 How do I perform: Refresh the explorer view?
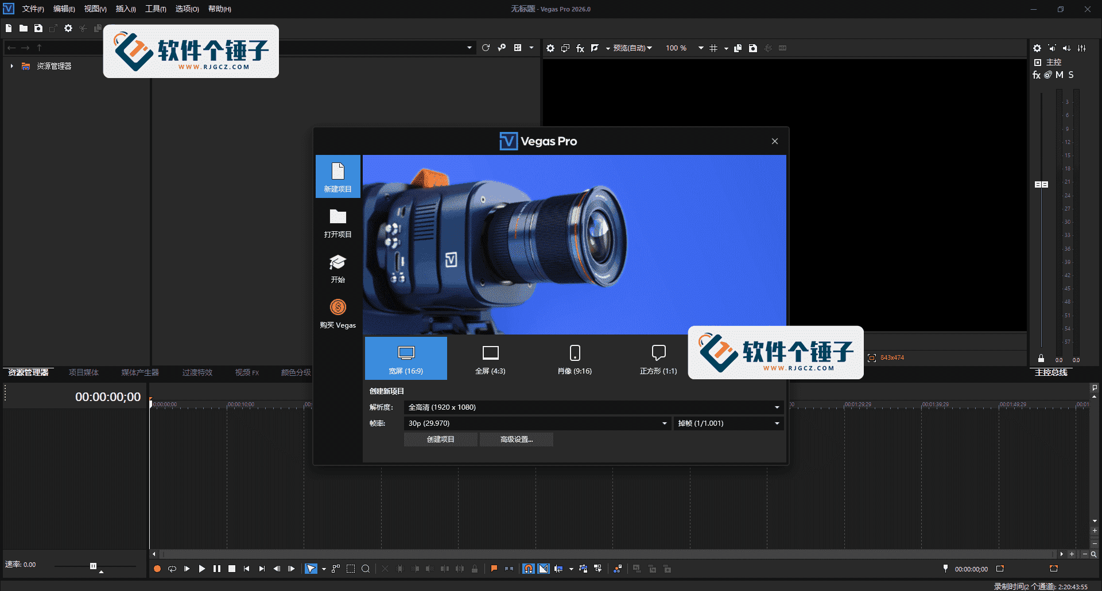[486, 48]
